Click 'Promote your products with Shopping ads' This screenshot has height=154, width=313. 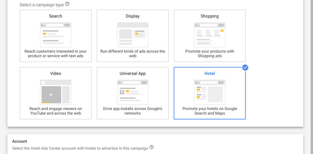pyautogui.click(x=210, y=54)
